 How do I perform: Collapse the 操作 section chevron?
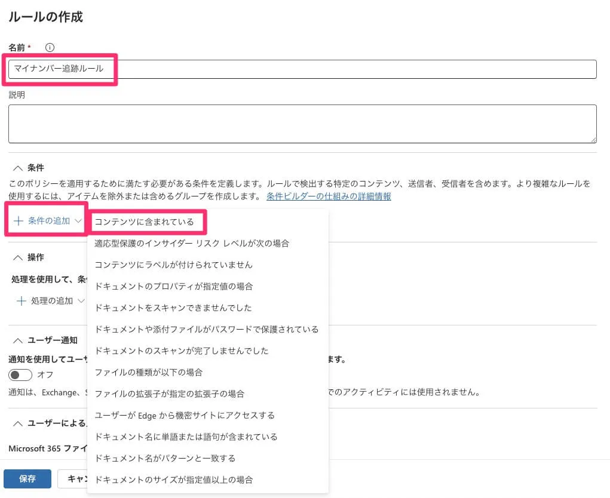coord(18,257)
